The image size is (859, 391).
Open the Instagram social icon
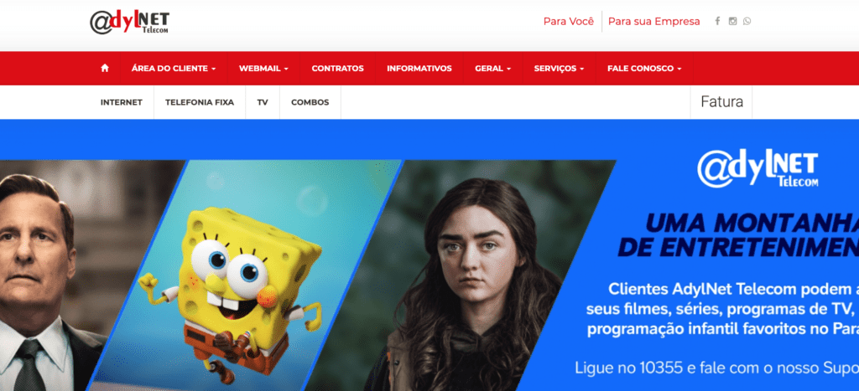pos(732,21)
